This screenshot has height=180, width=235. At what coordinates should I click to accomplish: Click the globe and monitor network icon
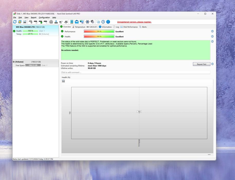[82, 22]
